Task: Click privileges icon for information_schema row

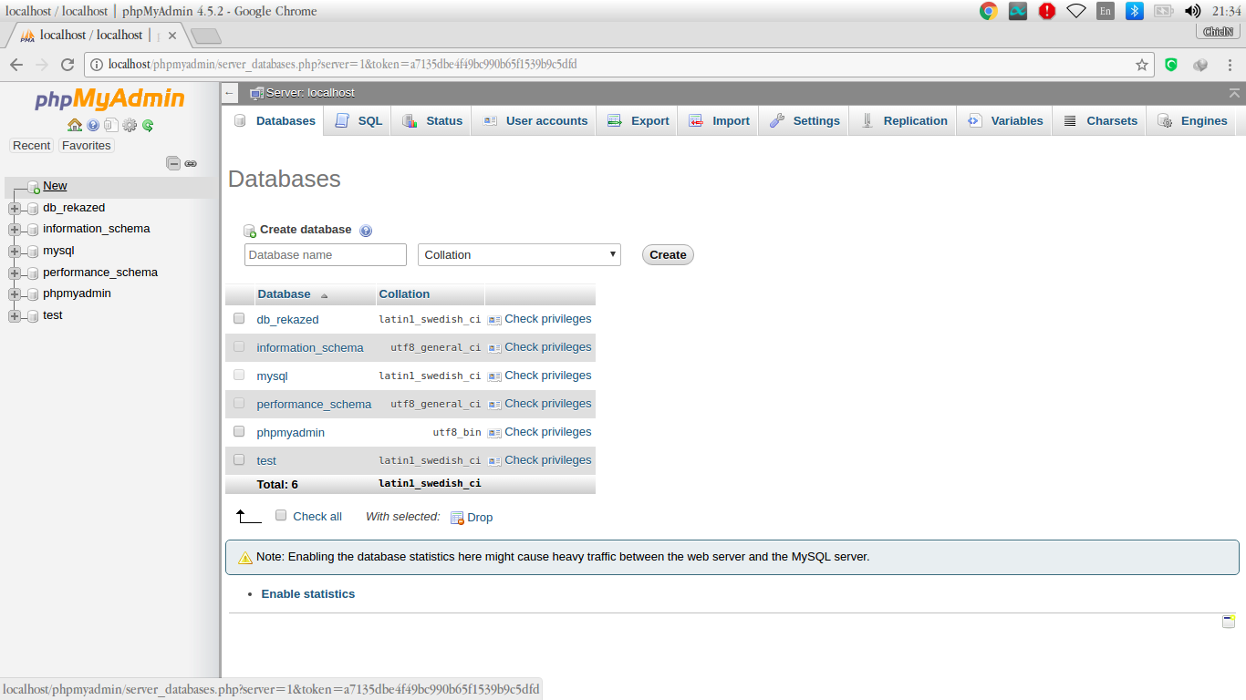Action: click(494, 348)
